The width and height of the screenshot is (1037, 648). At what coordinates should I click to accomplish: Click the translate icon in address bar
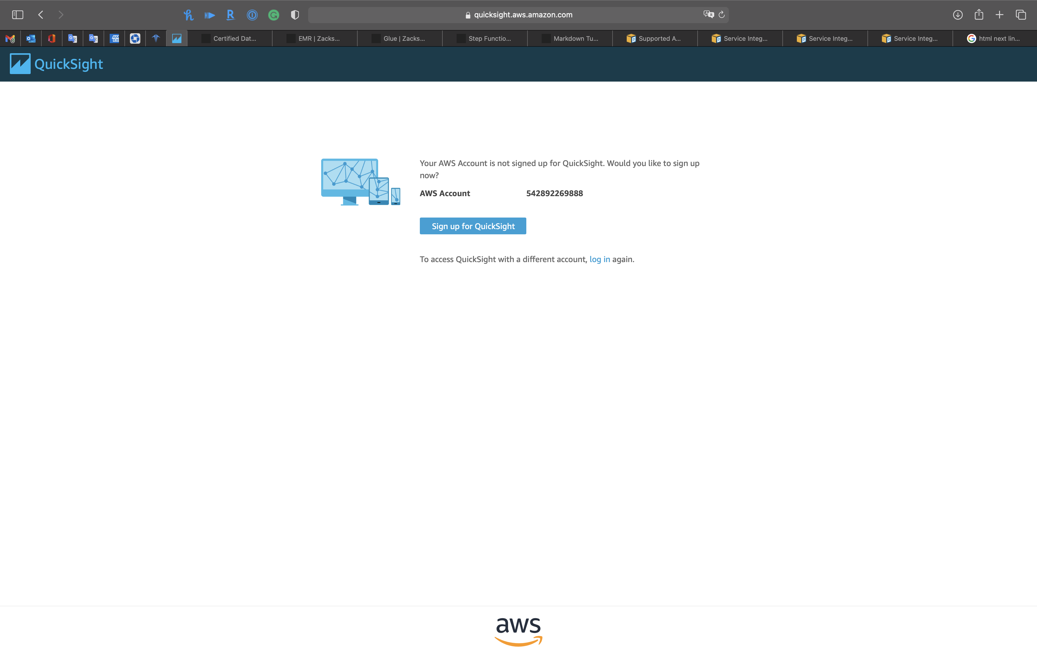click(x=708, y=14)
